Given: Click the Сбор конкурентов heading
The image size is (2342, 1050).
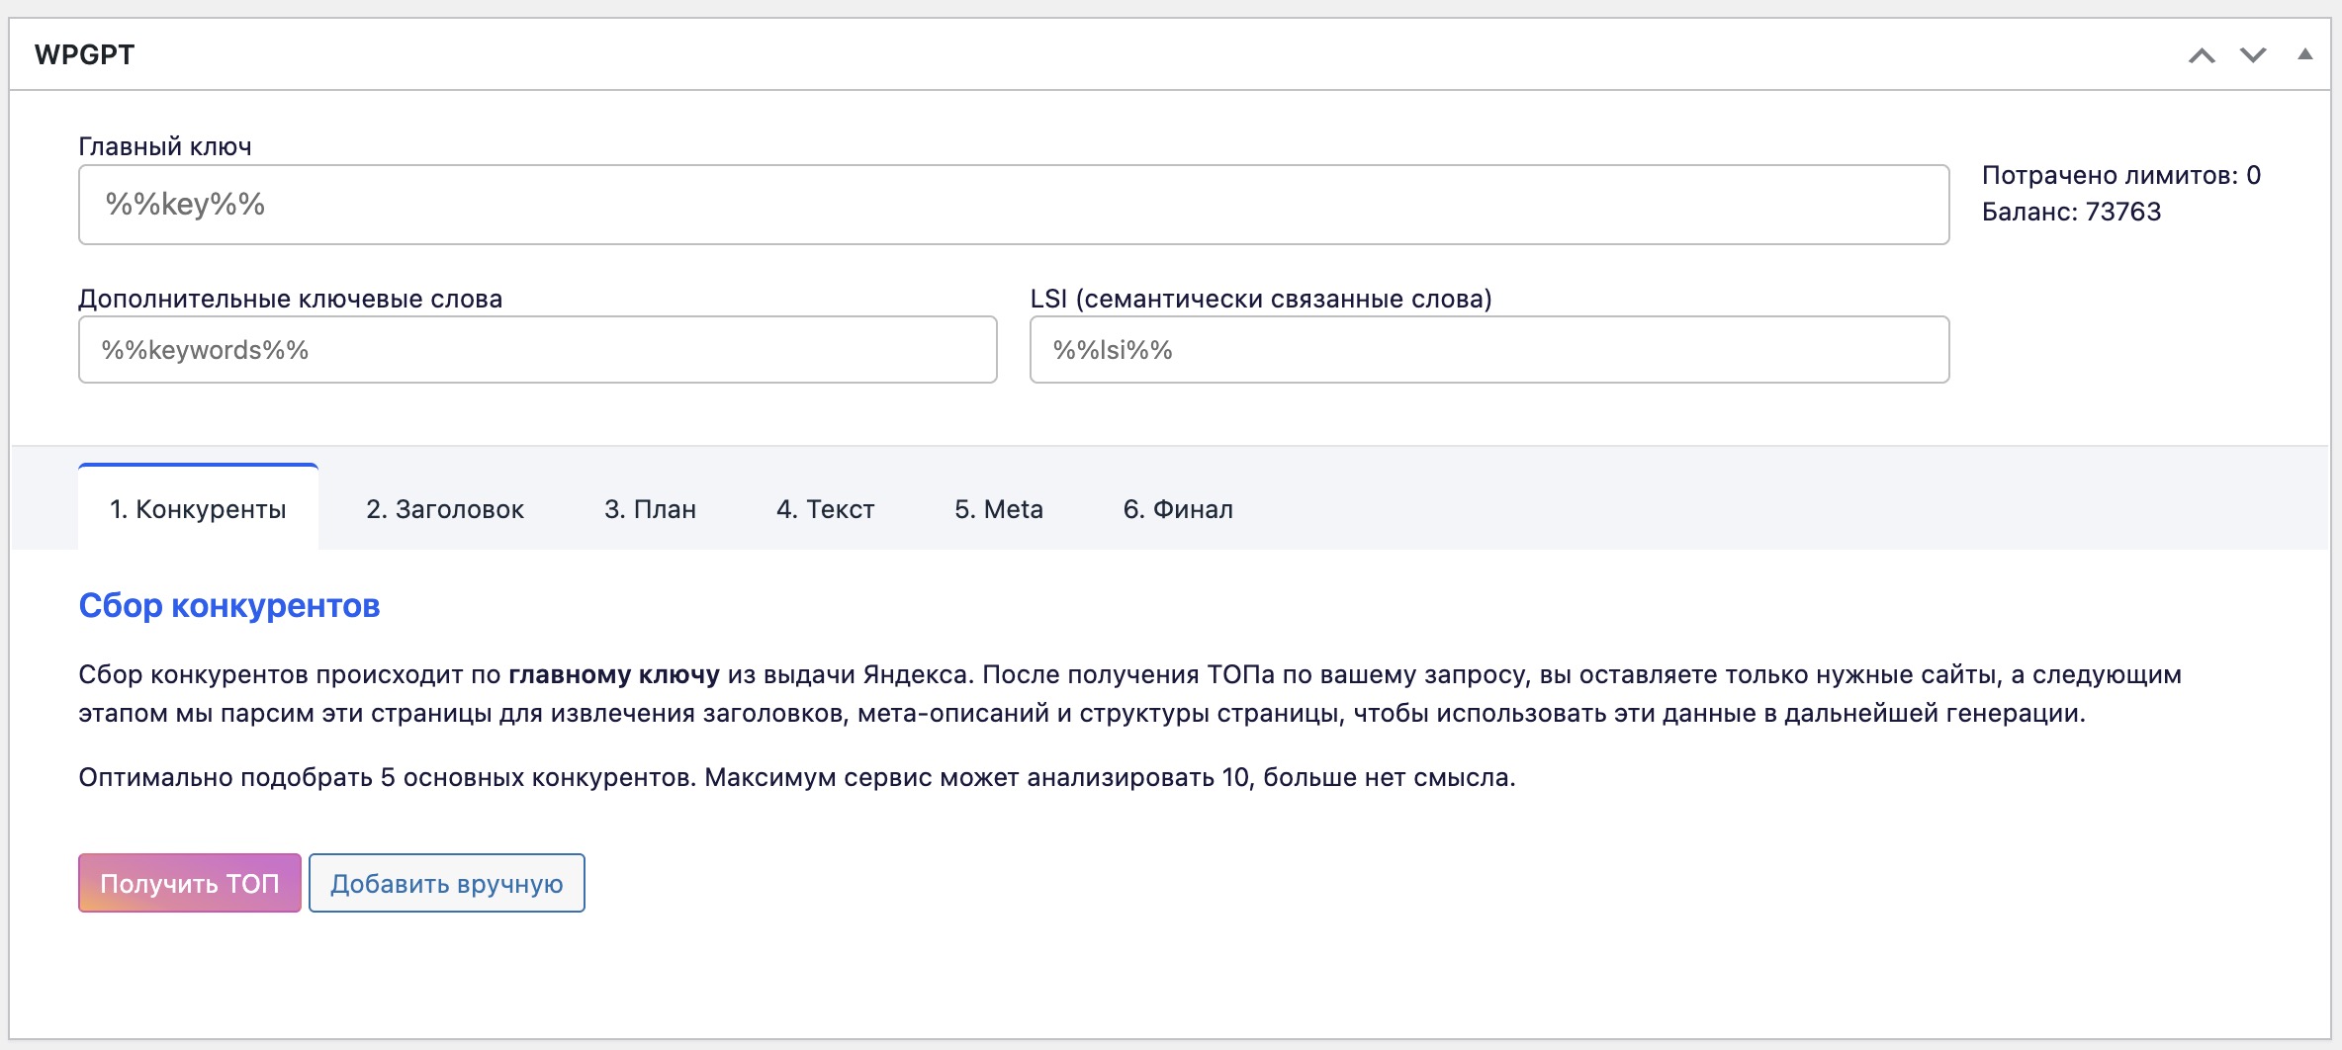Looking at the screenshot, I should click(x=229, y=605).
